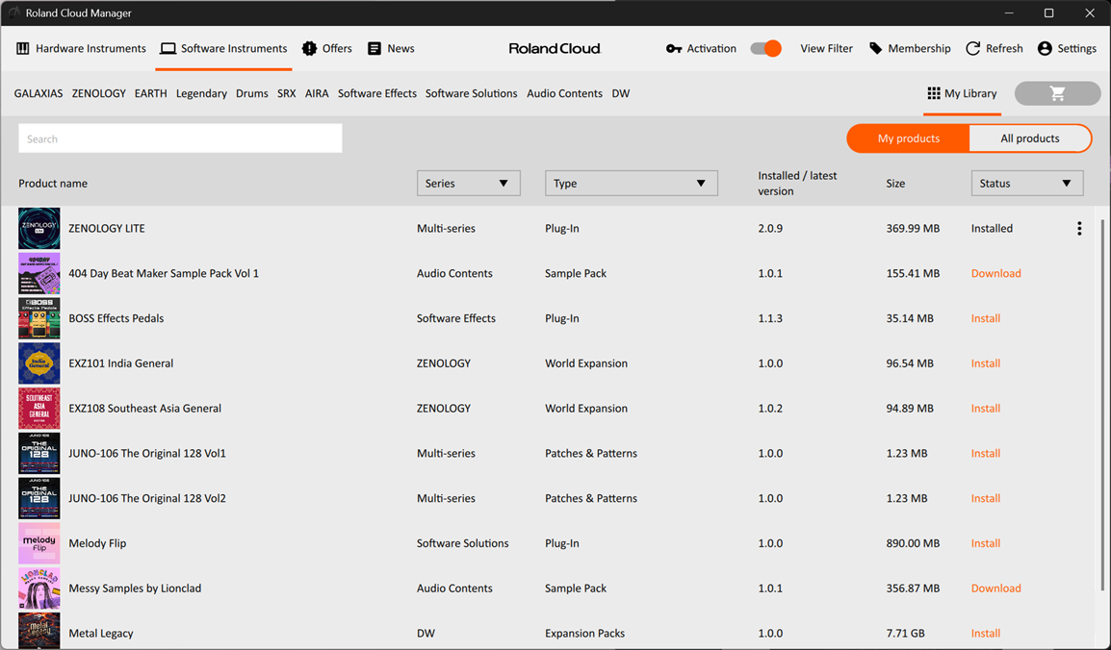The height and width of the screenshot is (650, 1111).
Task: Click the ZENOLOGY LITE product name
Action: (106, 229)
